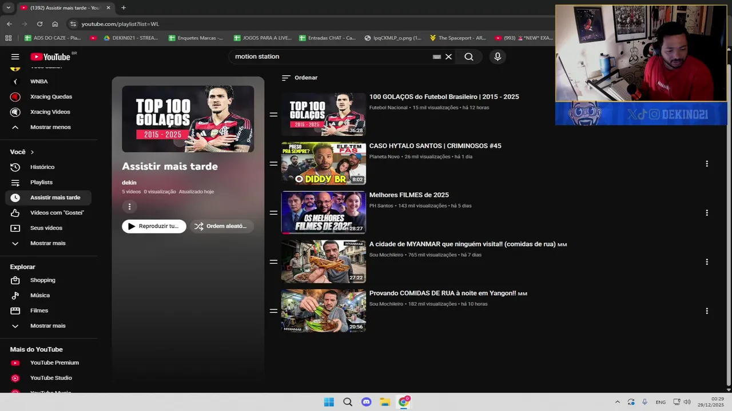
Task: Click Reproduzir tudo button
Action: 154,226
